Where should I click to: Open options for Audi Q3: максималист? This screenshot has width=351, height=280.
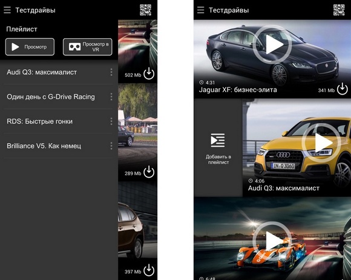coord(111,72)
